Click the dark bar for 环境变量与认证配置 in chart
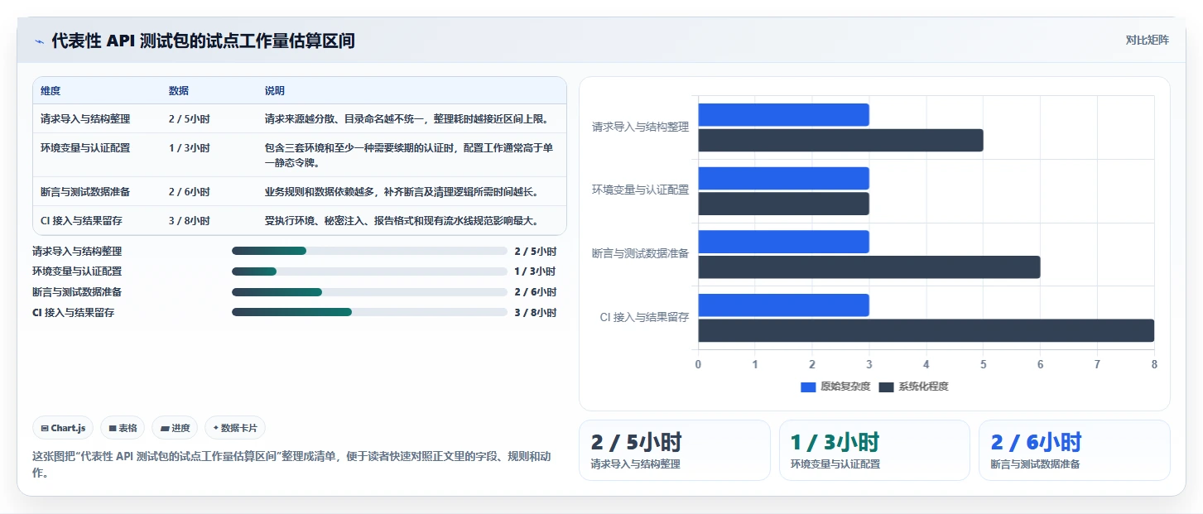The width and height of the screenshot is (1203, 514). tap(783, 204)
